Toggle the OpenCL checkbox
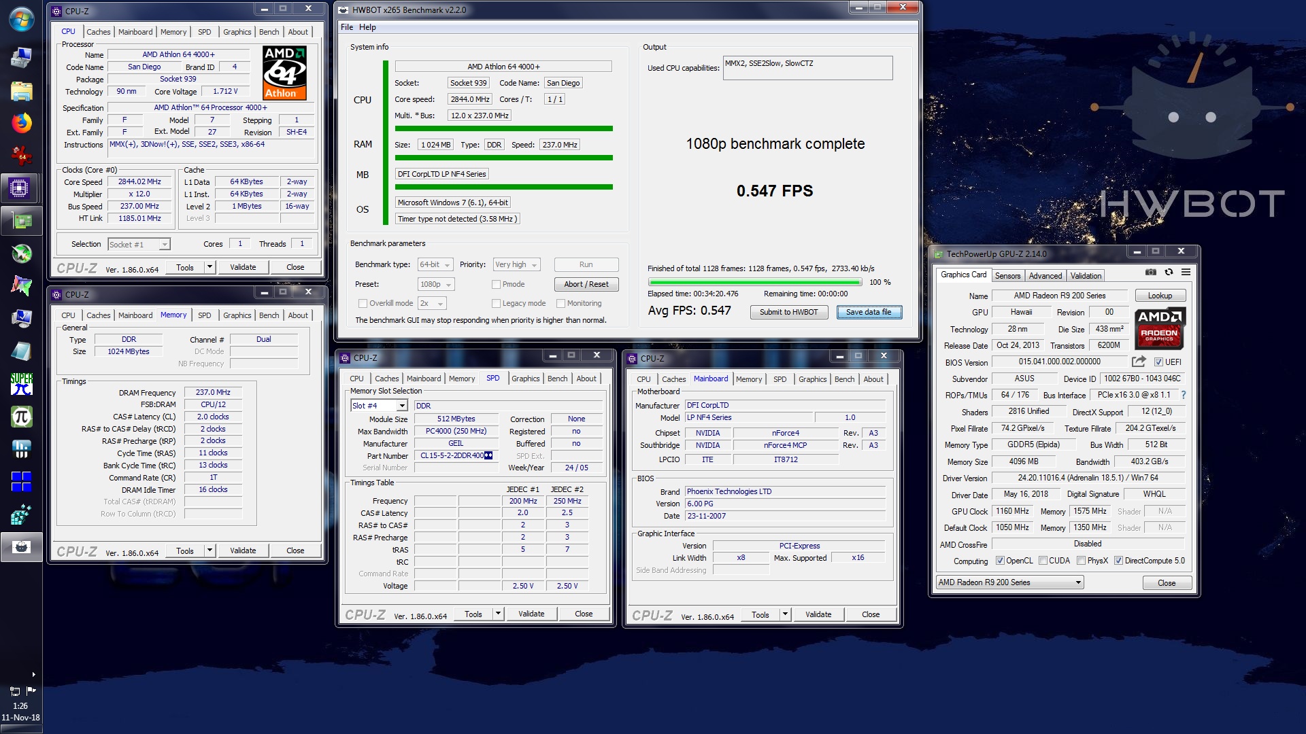This screenshot has width=1306, height=734. pyautogui.click(x=1000, y=561)
